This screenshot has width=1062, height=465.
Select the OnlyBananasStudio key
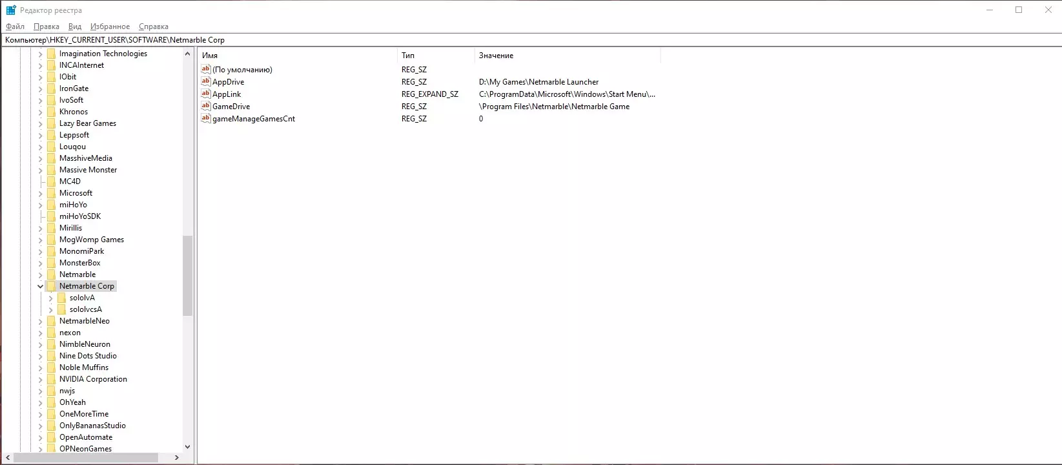[92, 426]
